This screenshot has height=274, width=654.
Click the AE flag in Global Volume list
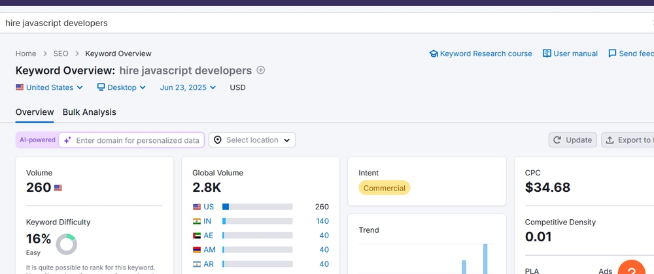[197, 236]
